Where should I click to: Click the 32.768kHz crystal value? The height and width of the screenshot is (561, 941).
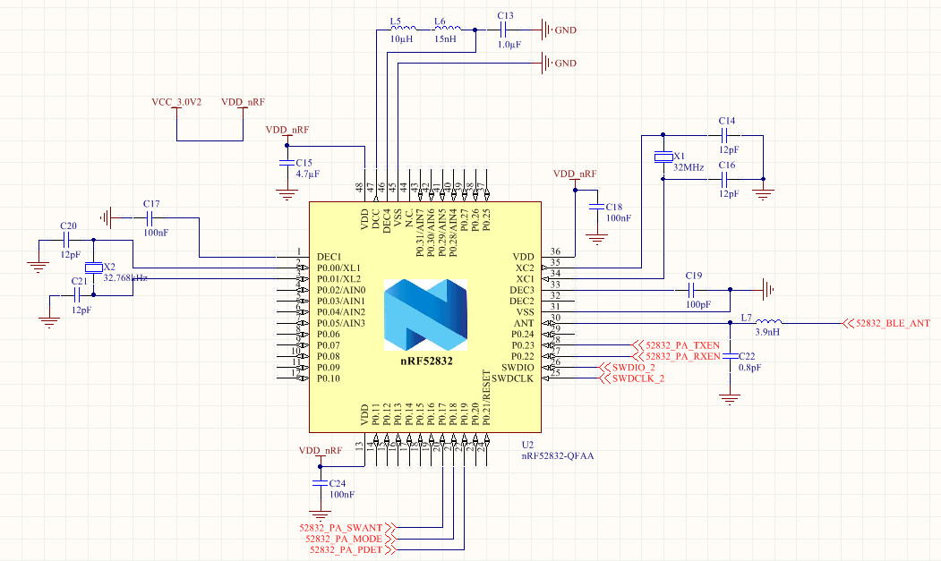tap(125, 277)
